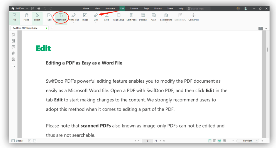The image size is (276, 148).
Task: Show the page thumbnails panel
Action: coord(13,41)
